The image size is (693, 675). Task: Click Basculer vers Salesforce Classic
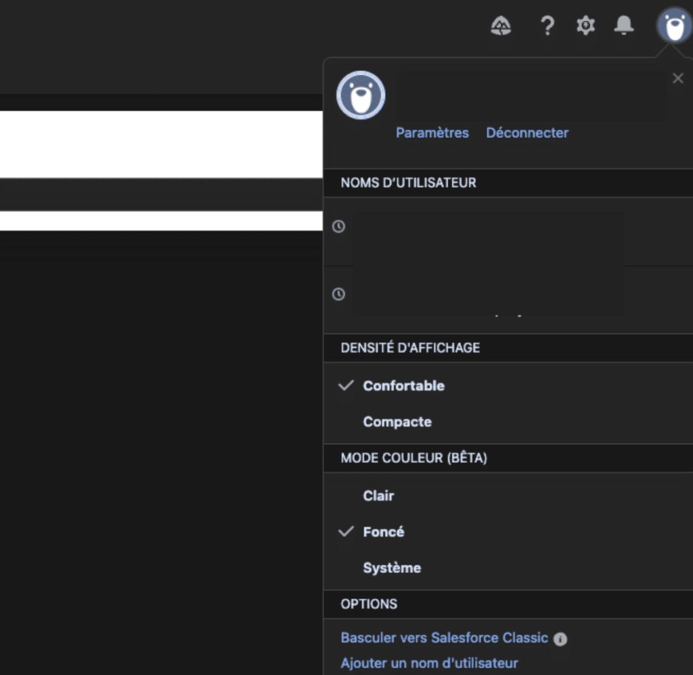(x=444, y=638)
